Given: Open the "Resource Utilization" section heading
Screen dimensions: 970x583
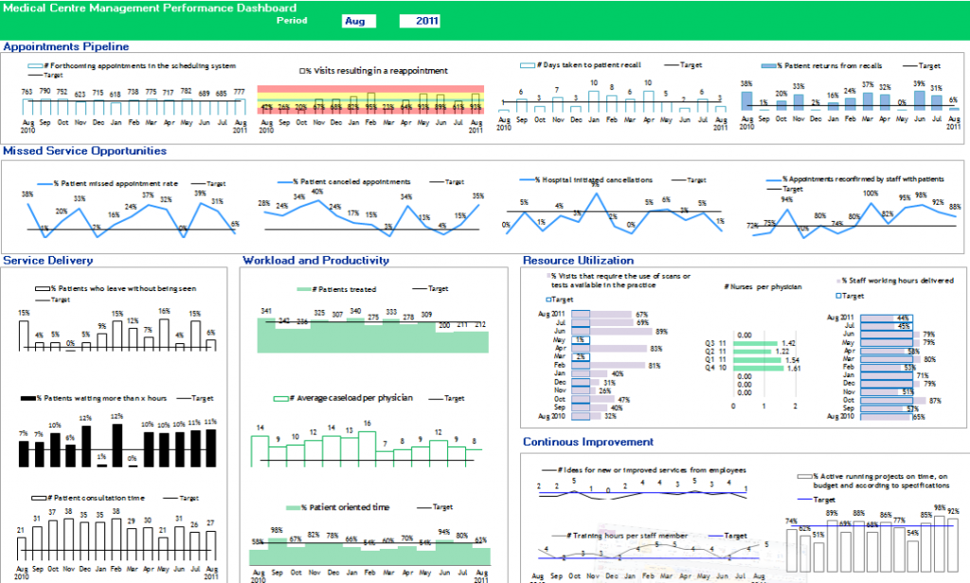Looking at the screenshot, I should coord(578,261).
